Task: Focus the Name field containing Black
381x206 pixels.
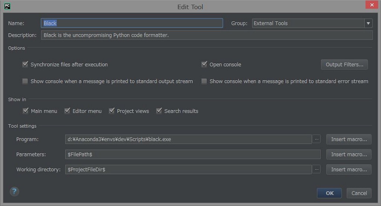Action: 132,23
